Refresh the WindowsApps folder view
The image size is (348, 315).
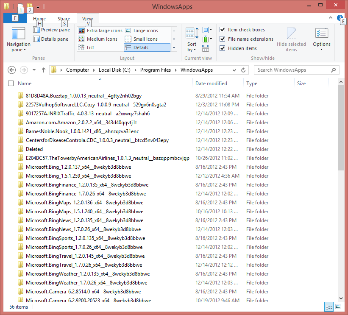243,70
